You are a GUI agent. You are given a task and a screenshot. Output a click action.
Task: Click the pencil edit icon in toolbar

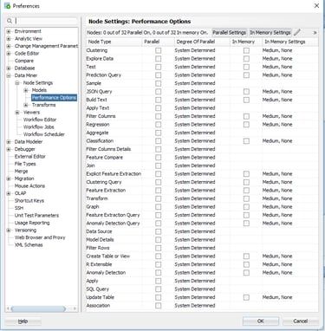click(297, 32)
